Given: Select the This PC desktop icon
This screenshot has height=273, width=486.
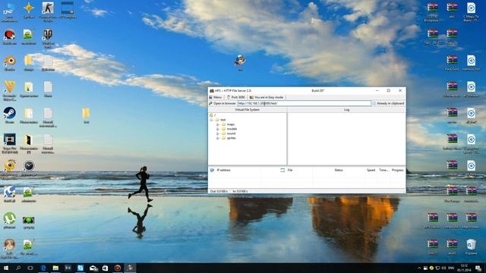Looking at the screenshot, I should tap(9, 11).
